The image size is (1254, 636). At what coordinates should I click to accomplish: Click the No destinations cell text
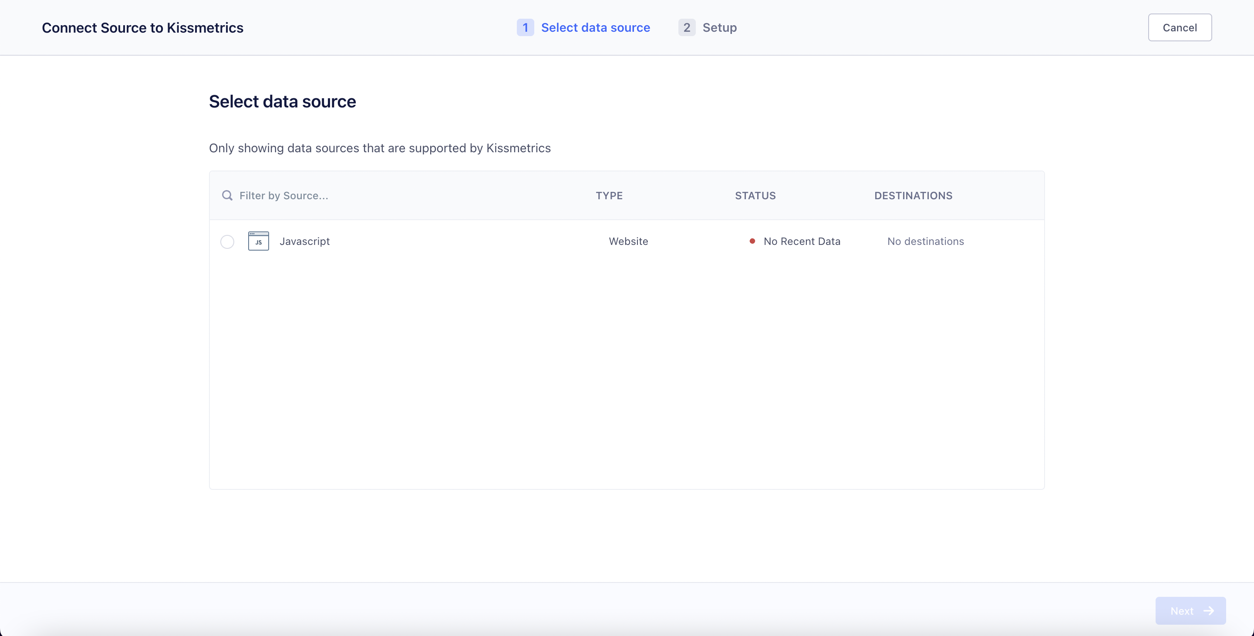point(925,241)
